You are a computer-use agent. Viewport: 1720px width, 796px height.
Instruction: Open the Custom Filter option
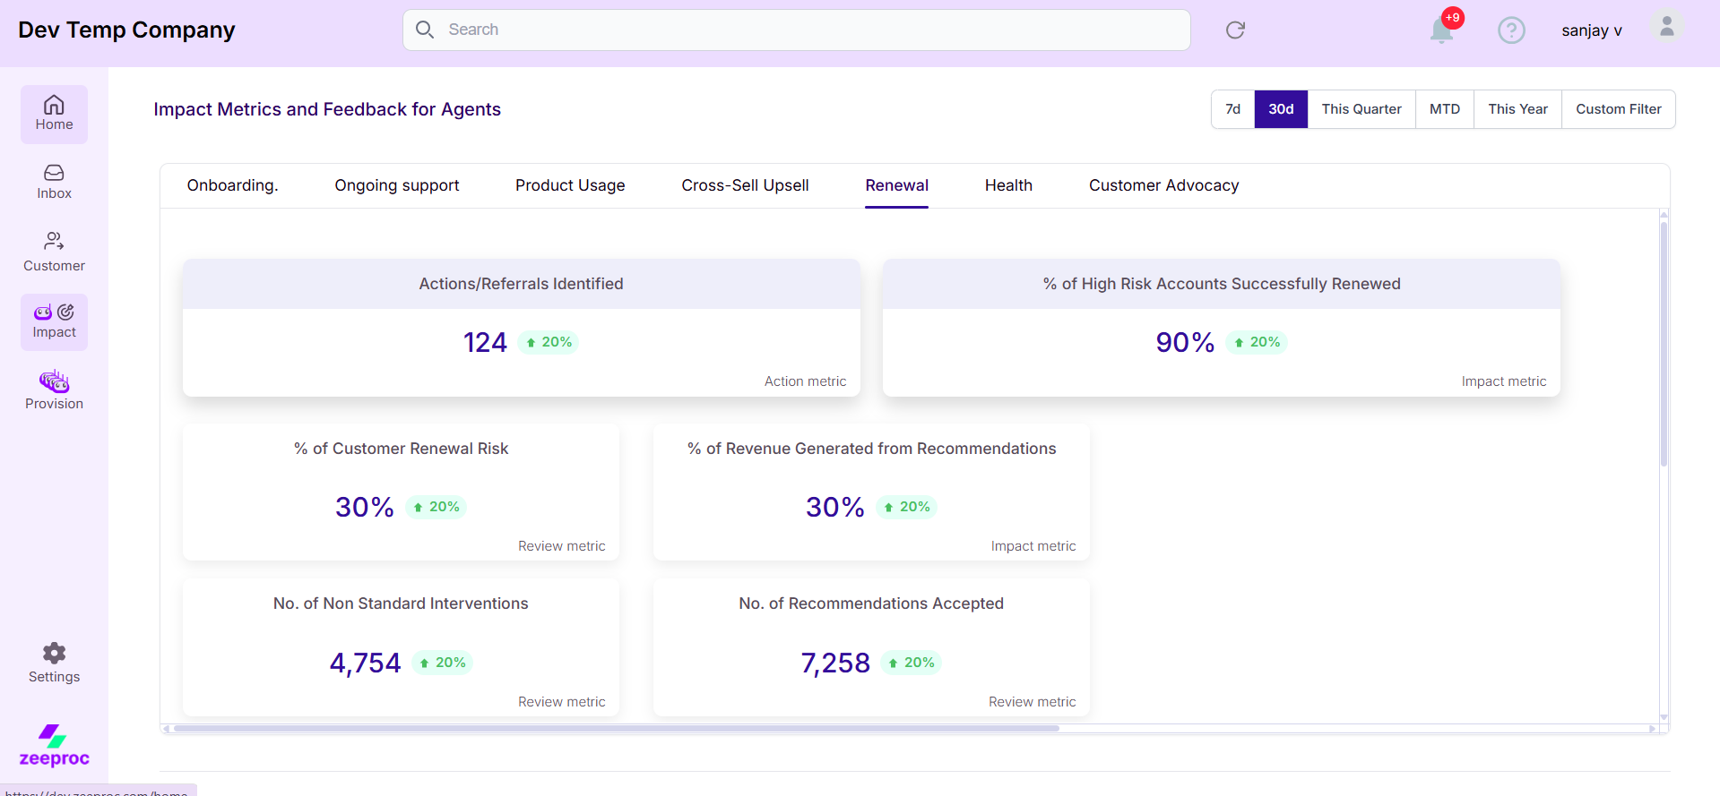click(1618, 109)
